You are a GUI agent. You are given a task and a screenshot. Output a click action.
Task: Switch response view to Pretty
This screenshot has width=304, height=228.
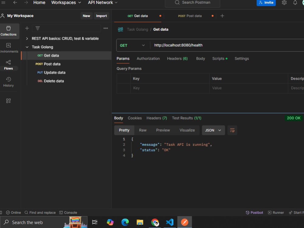pos(124,130)
